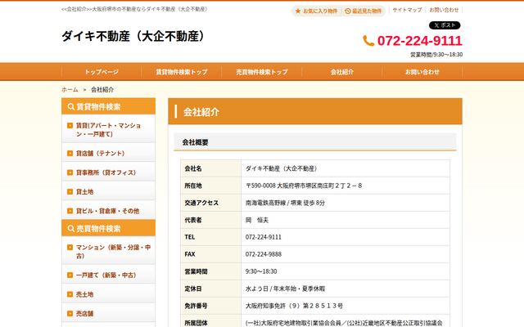524x327 pixels.
Task: Click the X ポスト share button
Action: (x=445, y=25)
